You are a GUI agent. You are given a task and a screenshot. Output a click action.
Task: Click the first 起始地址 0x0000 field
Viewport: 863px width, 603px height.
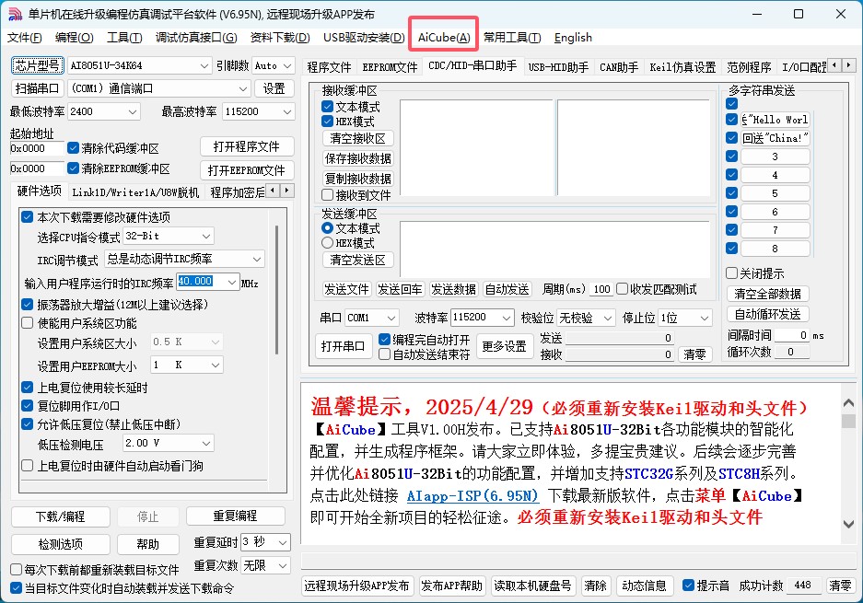[36, 148]
